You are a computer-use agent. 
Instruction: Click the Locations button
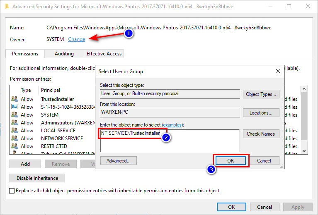click(x=261, y=113)
